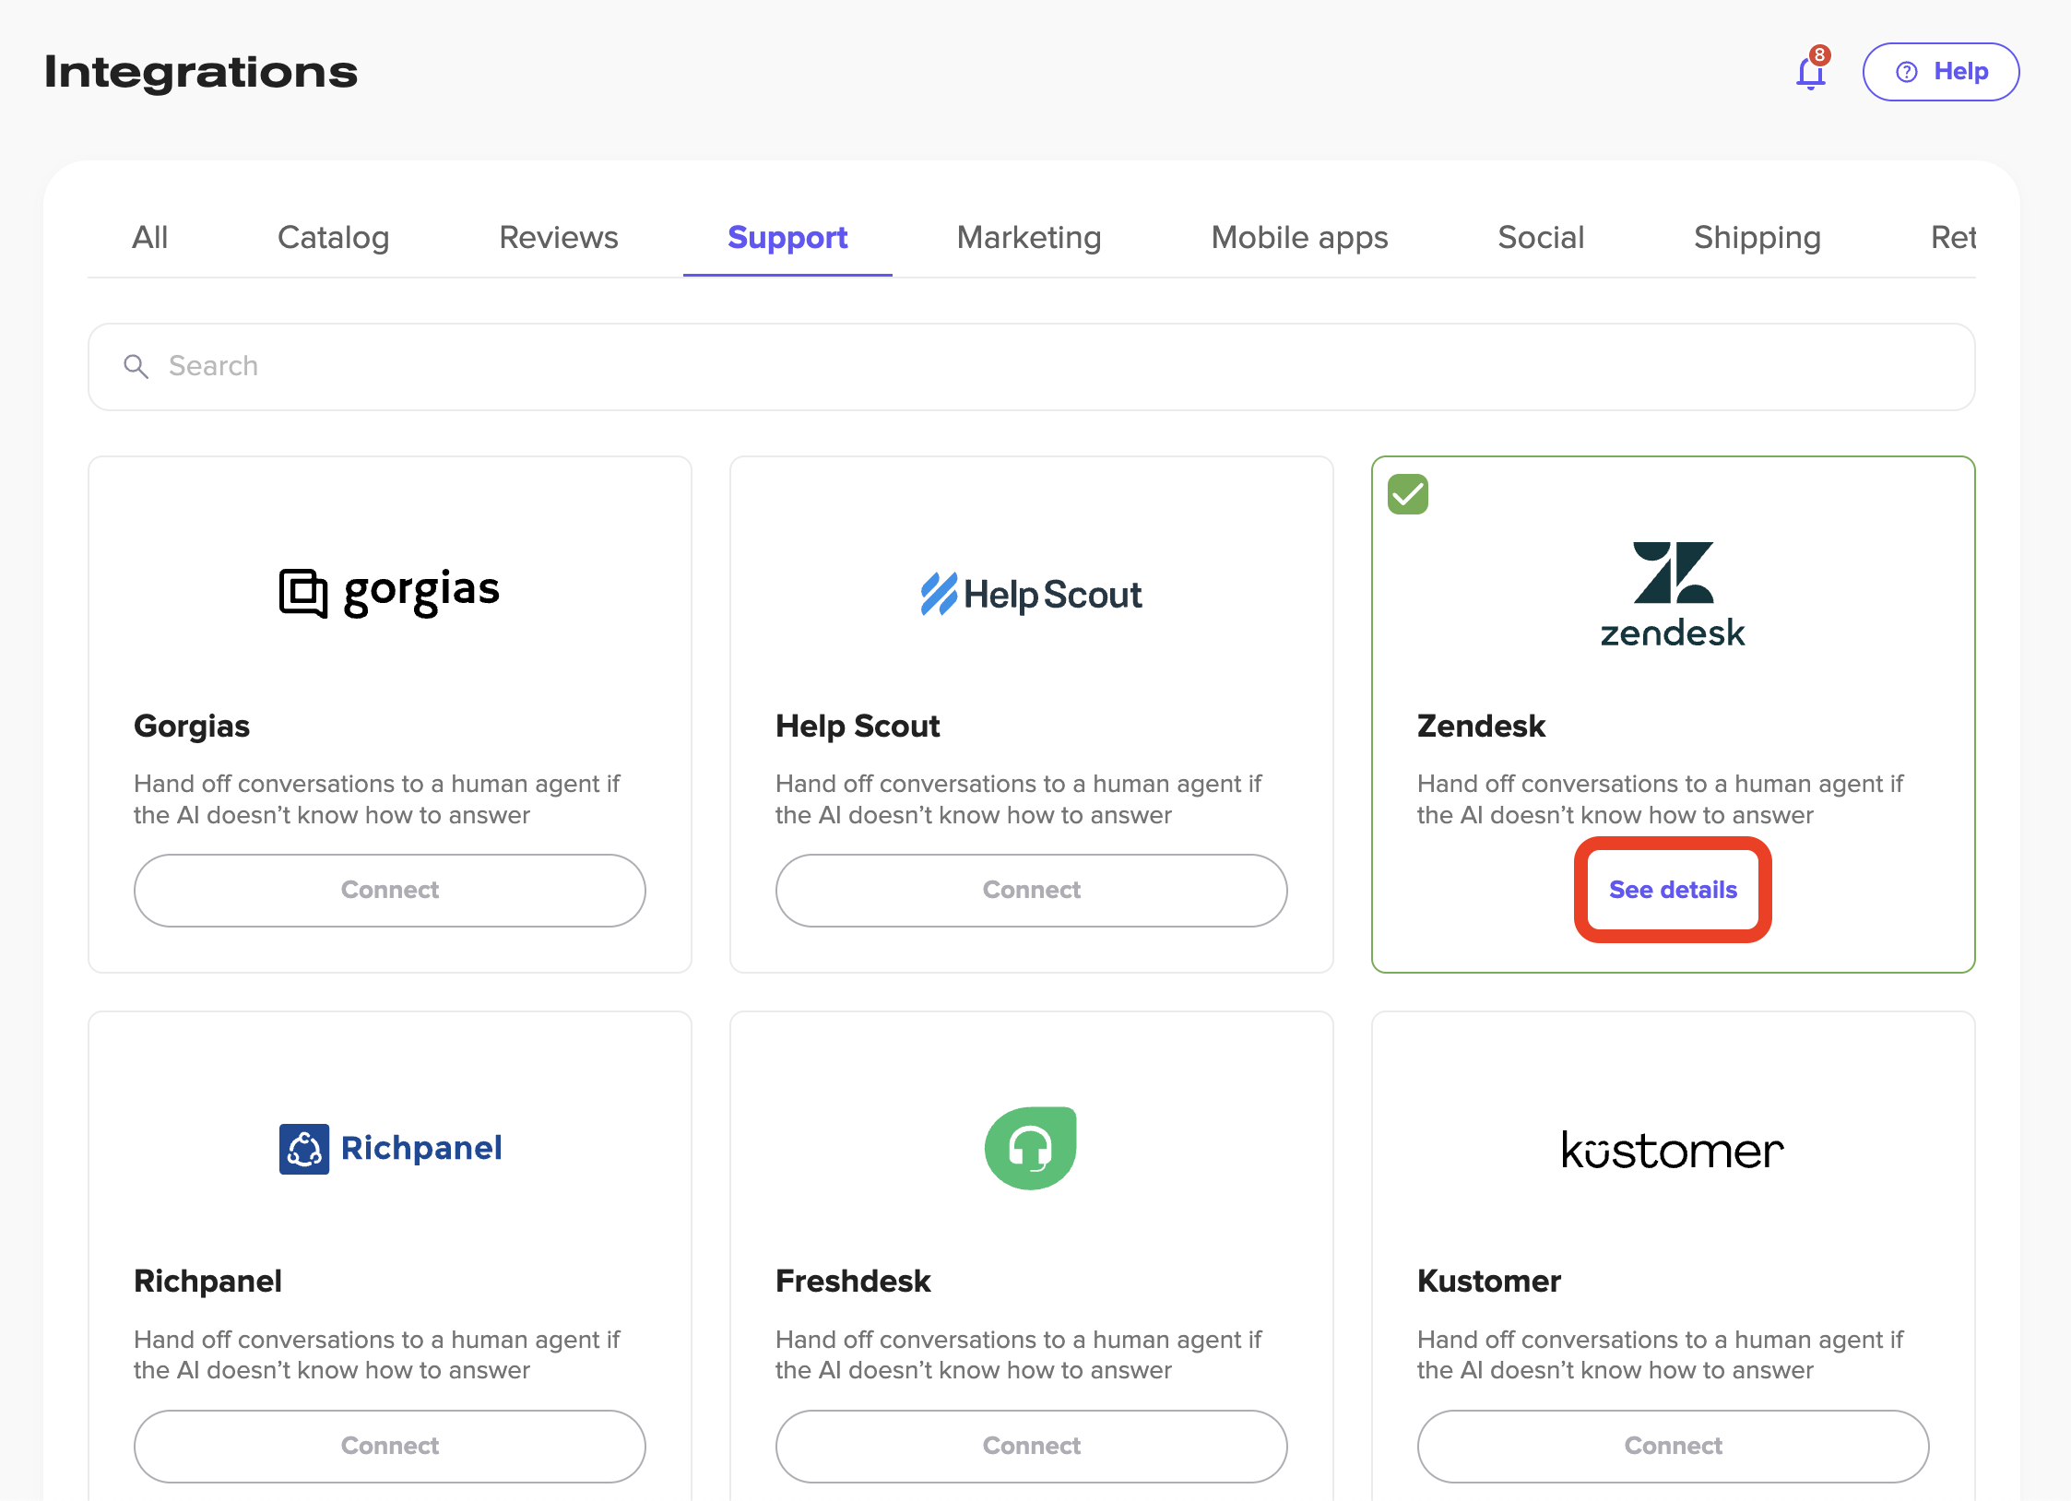Click the Zendesk logo

tap(1673, 594)
